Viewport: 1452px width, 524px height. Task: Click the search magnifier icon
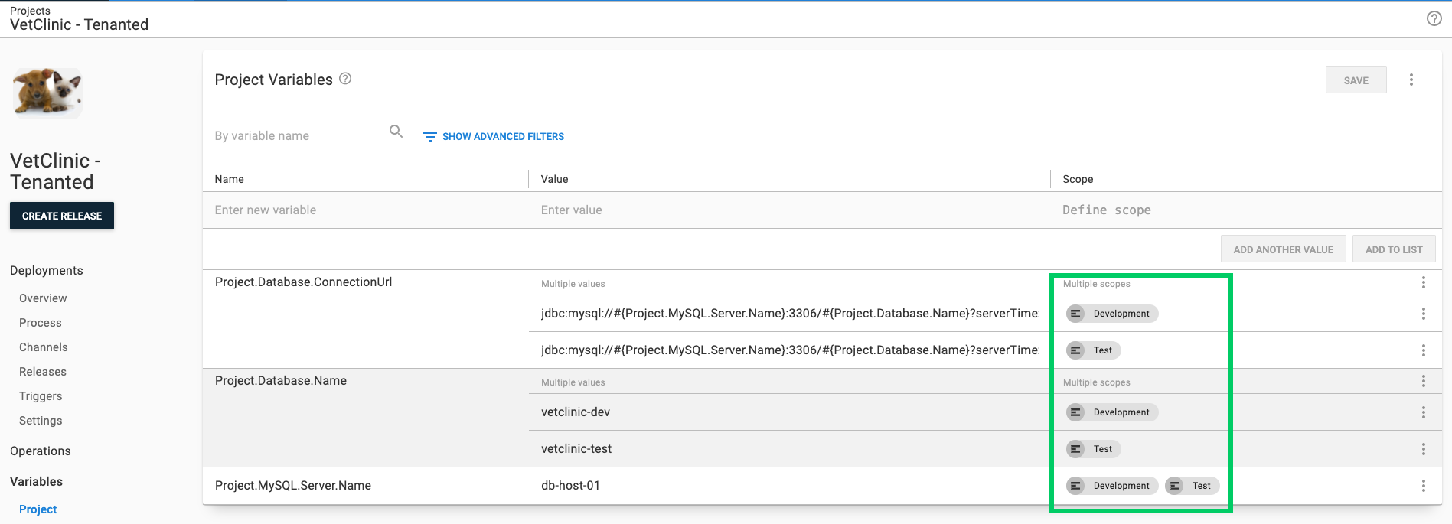(x=396, y=132)
